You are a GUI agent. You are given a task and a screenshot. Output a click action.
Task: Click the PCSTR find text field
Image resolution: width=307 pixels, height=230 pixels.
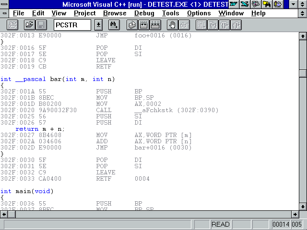click(72, 25)
